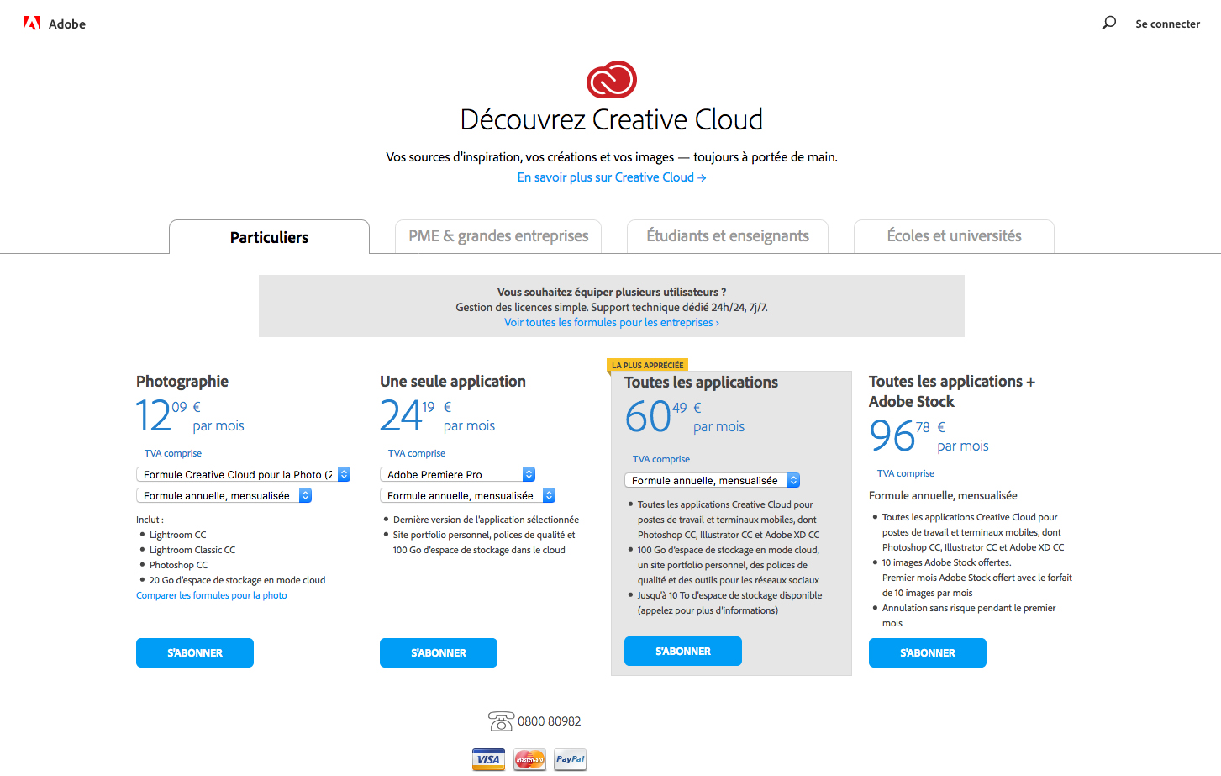1221x776 pixels.
Task: Select the Étudiants et enseignants tab
Action: click(x=728, y=236)
